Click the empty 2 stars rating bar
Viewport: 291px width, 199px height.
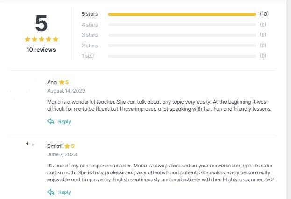tap(182, 46)
